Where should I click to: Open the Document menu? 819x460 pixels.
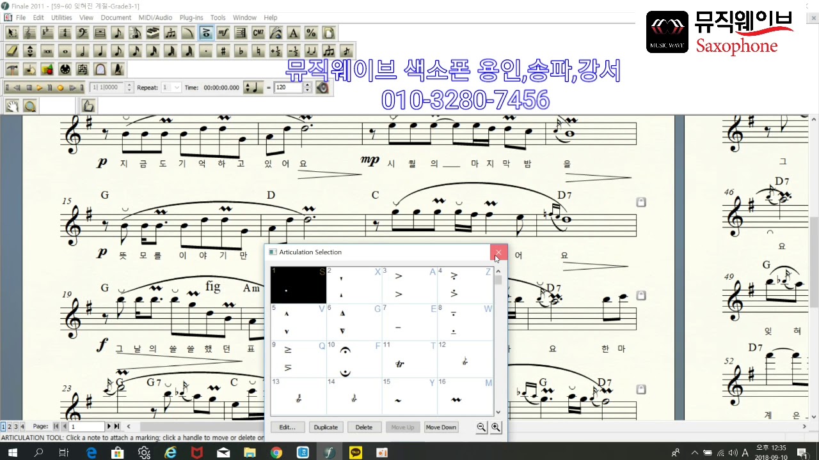(x=116, y=17)
